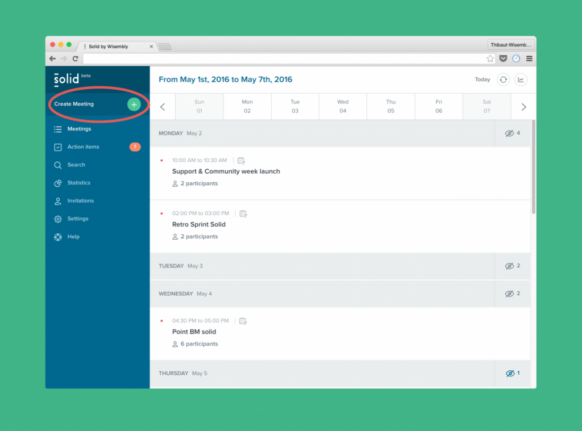
Task: Click the Thibaut-Wisemb profile button
Action: 511,45
